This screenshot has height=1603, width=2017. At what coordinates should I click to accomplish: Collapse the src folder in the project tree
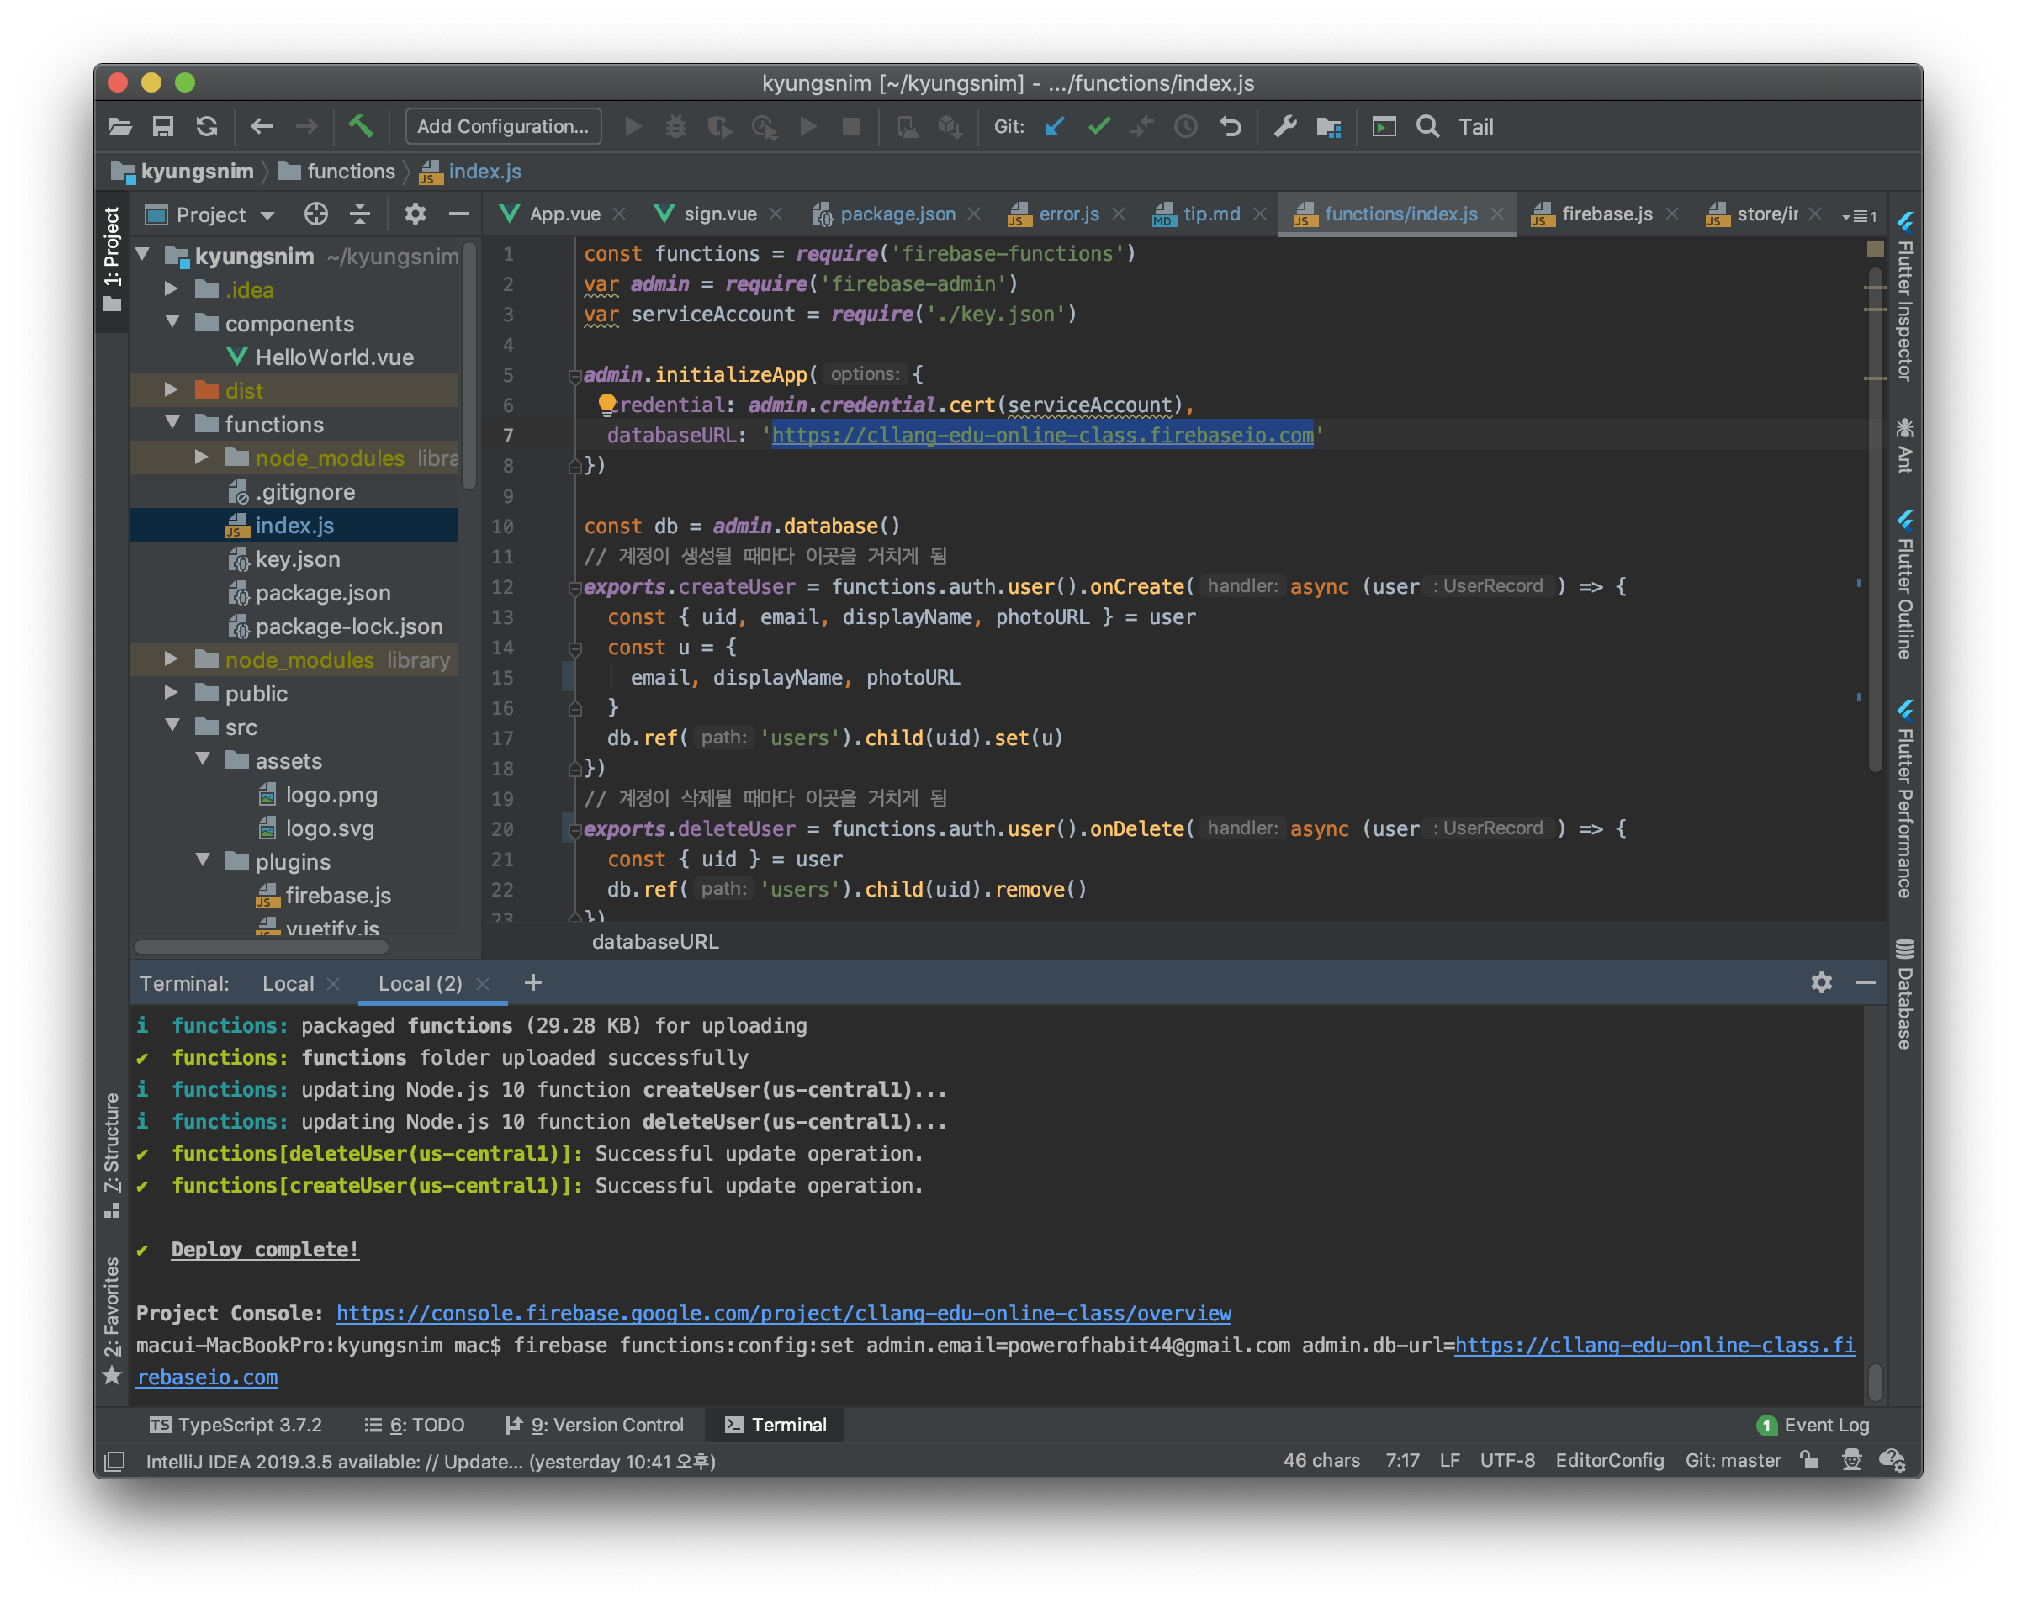172,726
